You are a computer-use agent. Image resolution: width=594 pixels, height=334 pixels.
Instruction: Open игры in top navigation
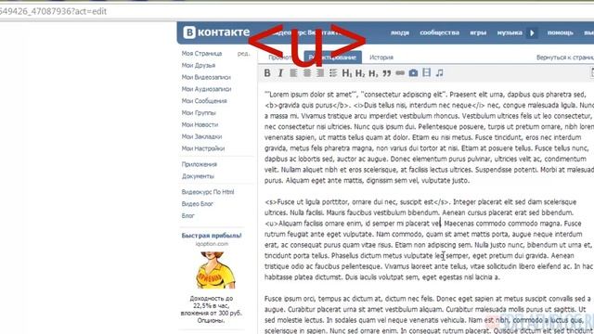coord(478,33)
